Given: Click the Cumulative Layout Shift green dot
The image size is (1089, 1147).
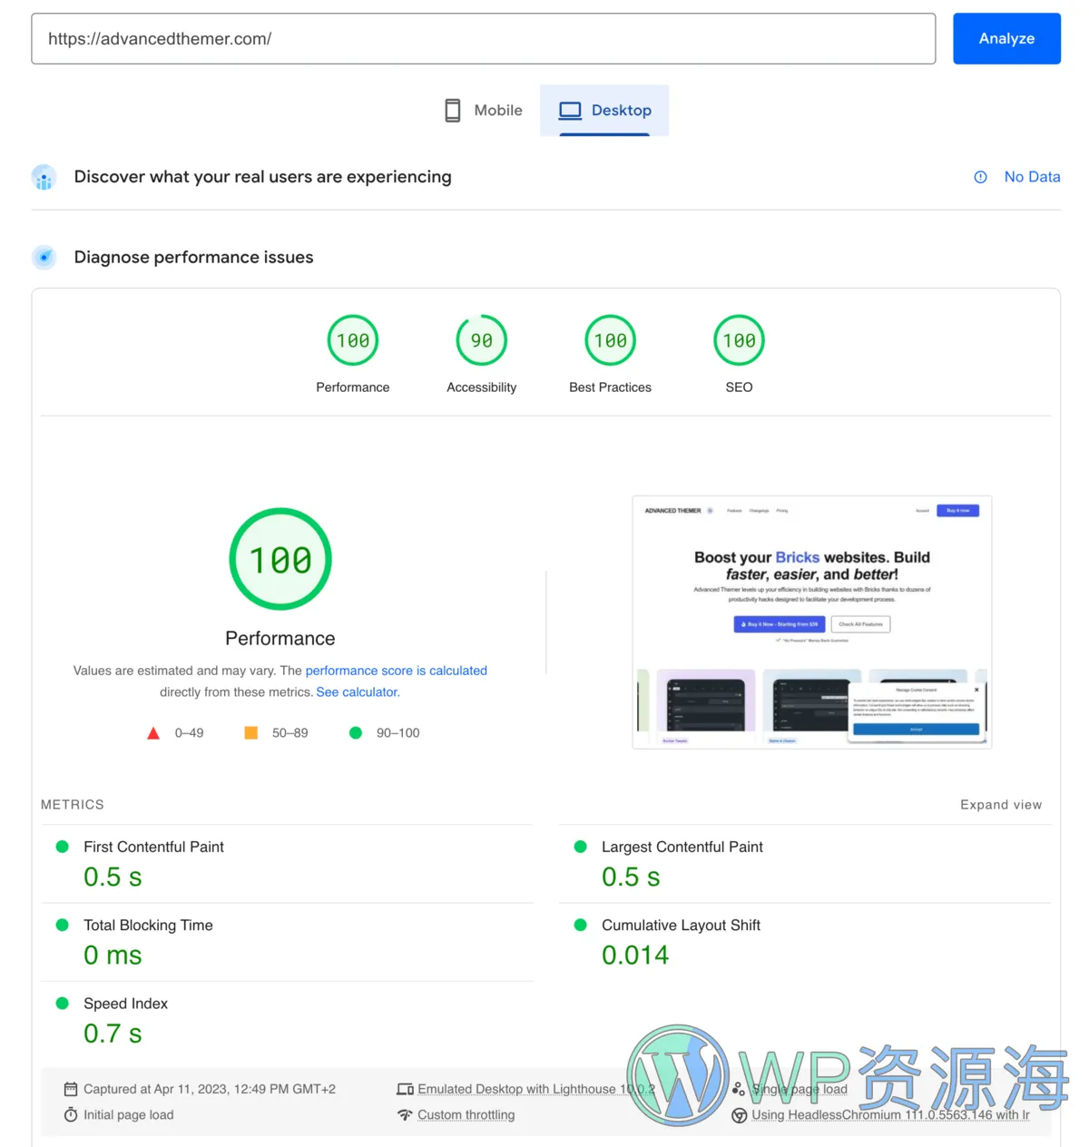Looking at the screenshot, I should pyautogui.click(x=581, y=925).
